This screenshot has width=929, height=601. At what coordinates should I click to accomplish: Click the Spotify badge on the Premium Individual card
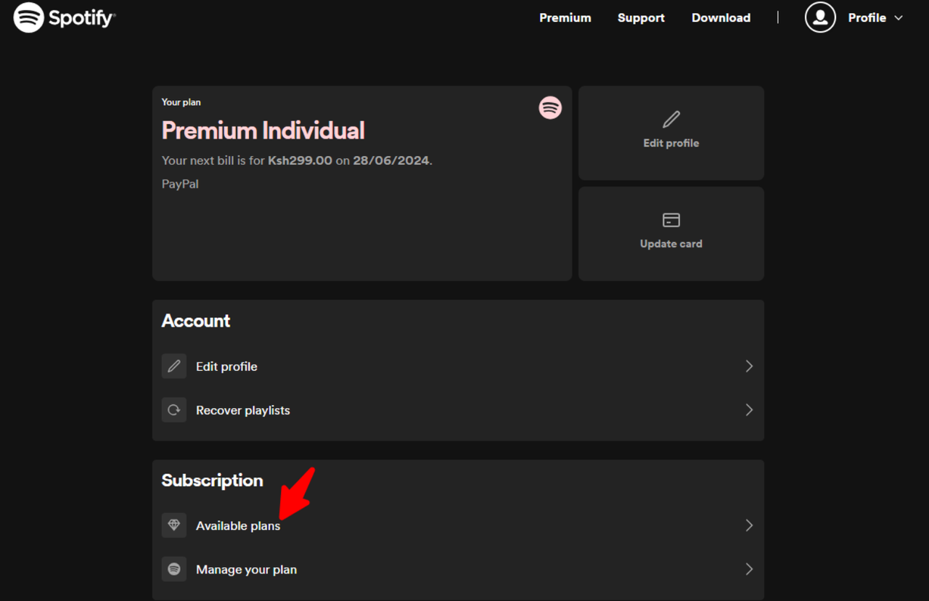click(551, 107)
